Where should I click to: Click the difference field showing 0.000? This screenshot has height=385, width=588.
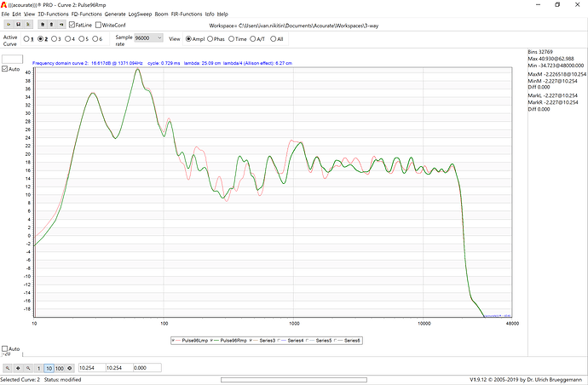tap(147, 368)
